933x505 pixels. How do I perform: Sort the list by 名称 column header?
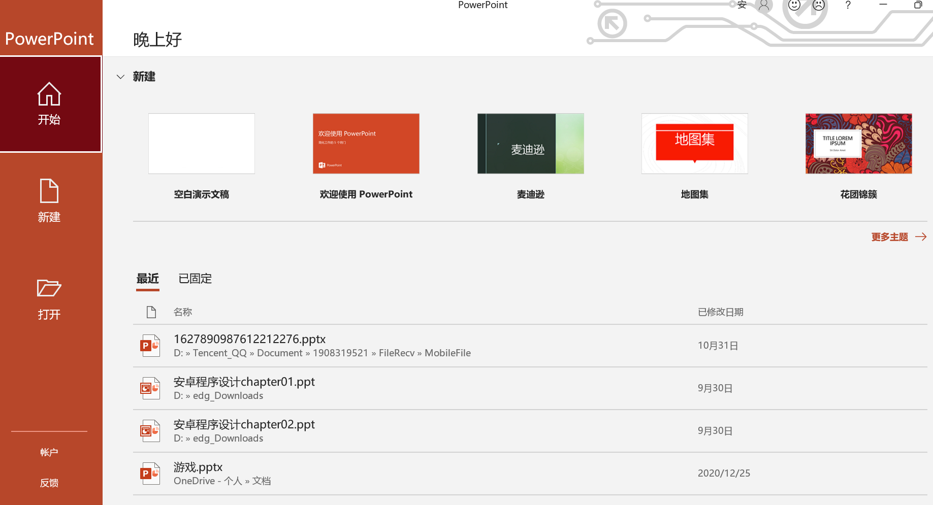[x=183, y=312]
